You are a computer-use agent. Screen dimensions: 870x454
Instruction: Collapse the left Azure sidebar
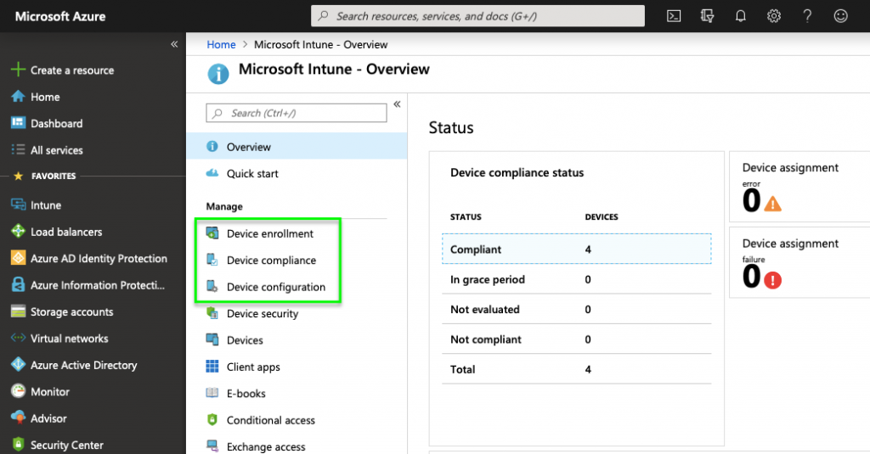pyautogui.click(x=174, y=44)
